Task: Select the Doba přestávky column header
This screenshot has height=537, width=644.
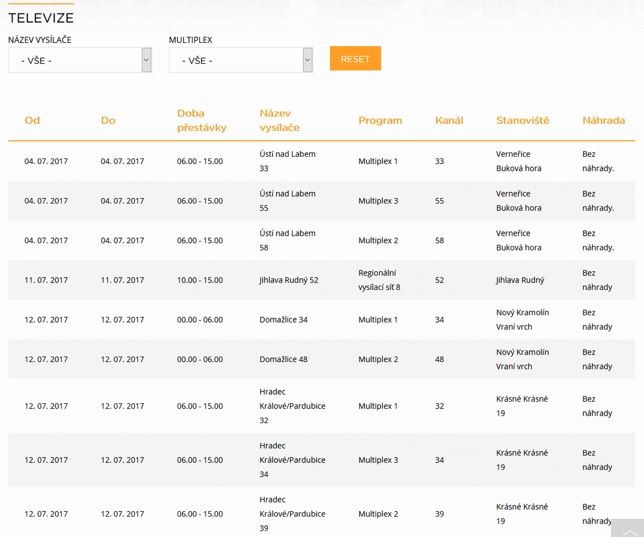Action: coord(202,120)
